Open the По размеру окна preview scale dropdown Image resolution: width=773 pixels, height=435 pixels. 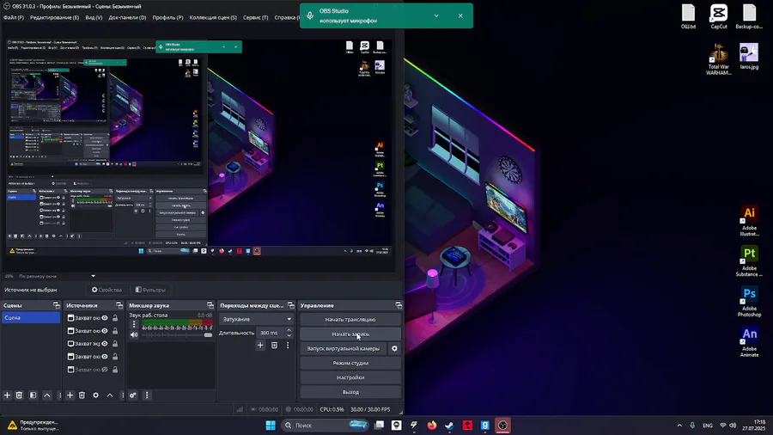pos(57,276)
